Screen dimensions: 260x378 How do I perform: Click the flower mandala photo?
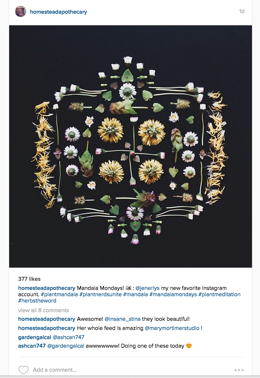131,146
